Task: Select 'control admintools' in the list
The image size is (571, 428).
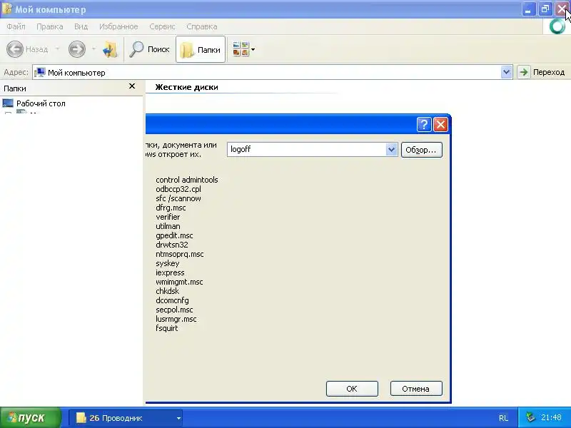Action: 187,180
